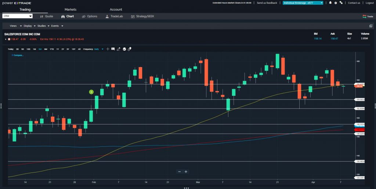This screenshot has height=189, width=376.
Task: Set chart range to 2Y
Action: 62,49
